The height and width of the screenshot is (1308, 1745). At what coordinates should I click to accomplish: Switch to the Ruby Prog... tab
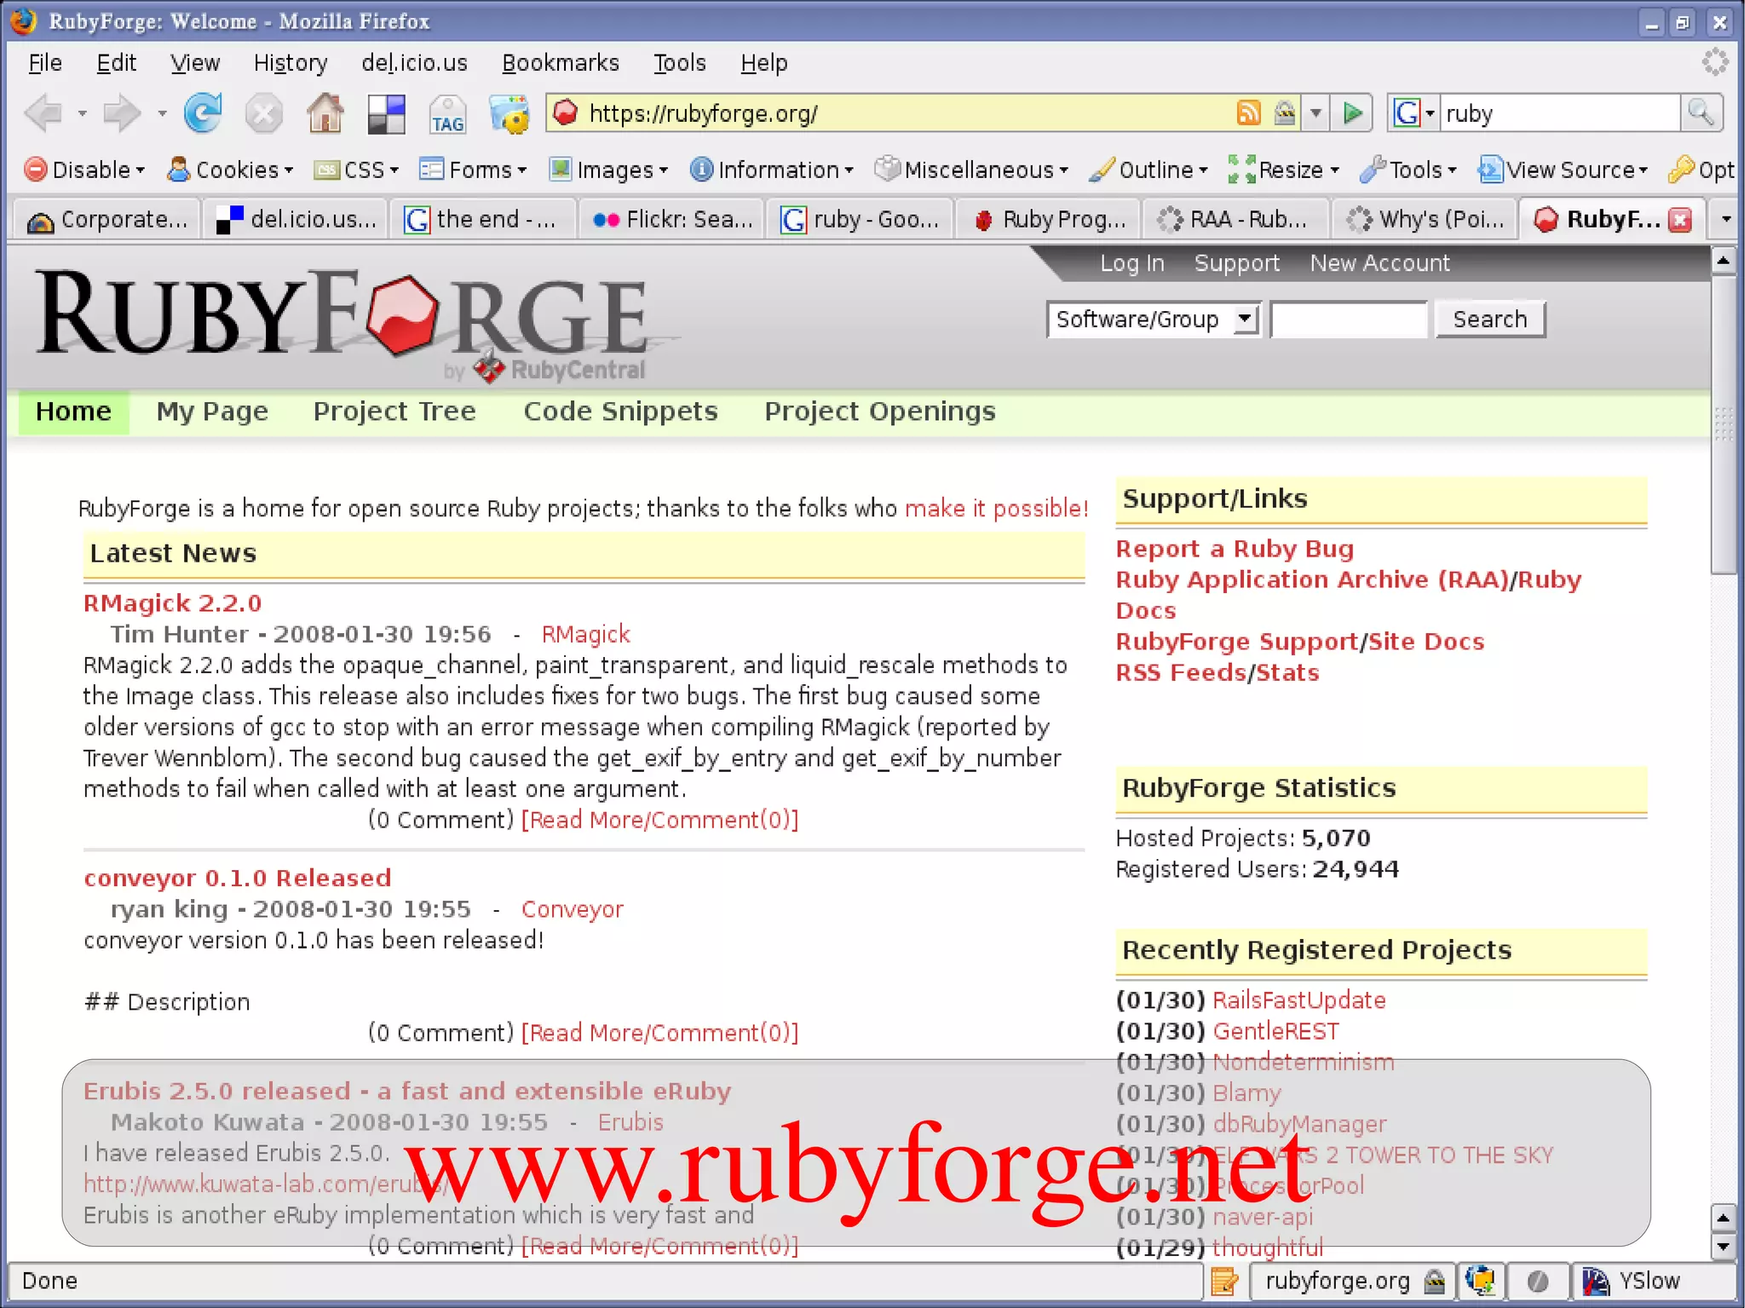[x=1049, y=220]
